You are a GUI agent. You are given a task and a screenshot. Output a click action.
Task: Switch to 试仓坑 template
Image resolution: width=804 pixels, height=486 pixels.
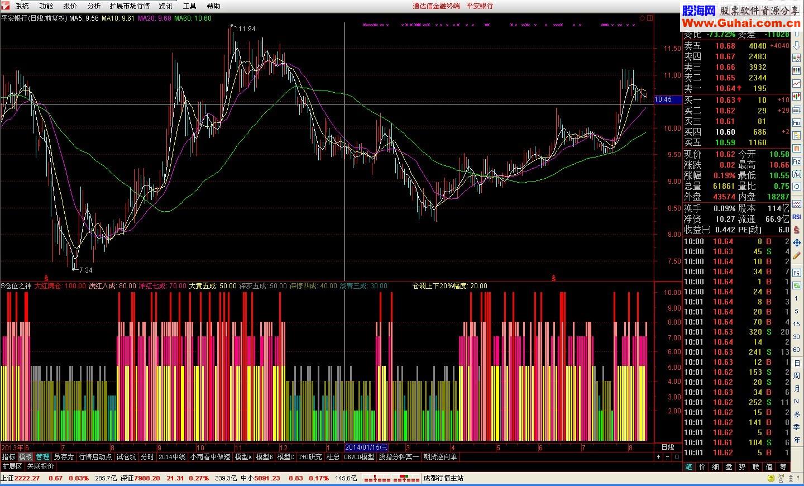click(x=126, y=457)
